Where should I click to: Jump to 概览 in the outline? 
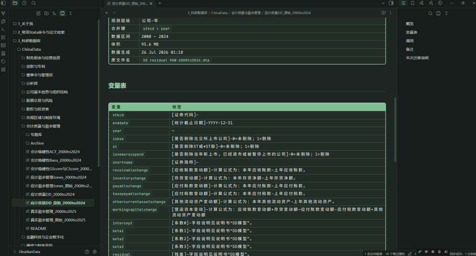click(409, 24)
